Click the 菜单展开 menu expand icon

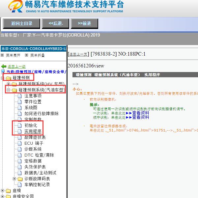2,55
